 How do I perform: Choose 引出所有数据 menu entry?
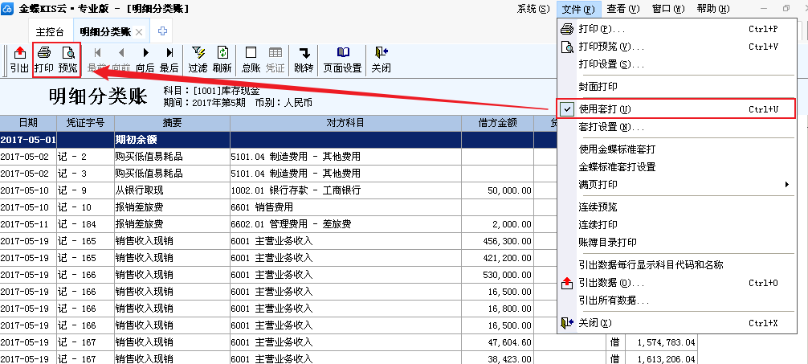[614, 301]
